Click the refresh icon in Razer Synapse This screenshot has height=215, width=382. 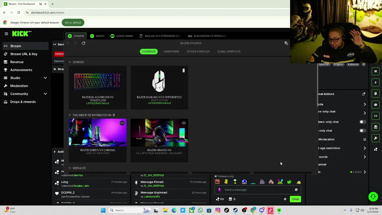click(84, 43)
